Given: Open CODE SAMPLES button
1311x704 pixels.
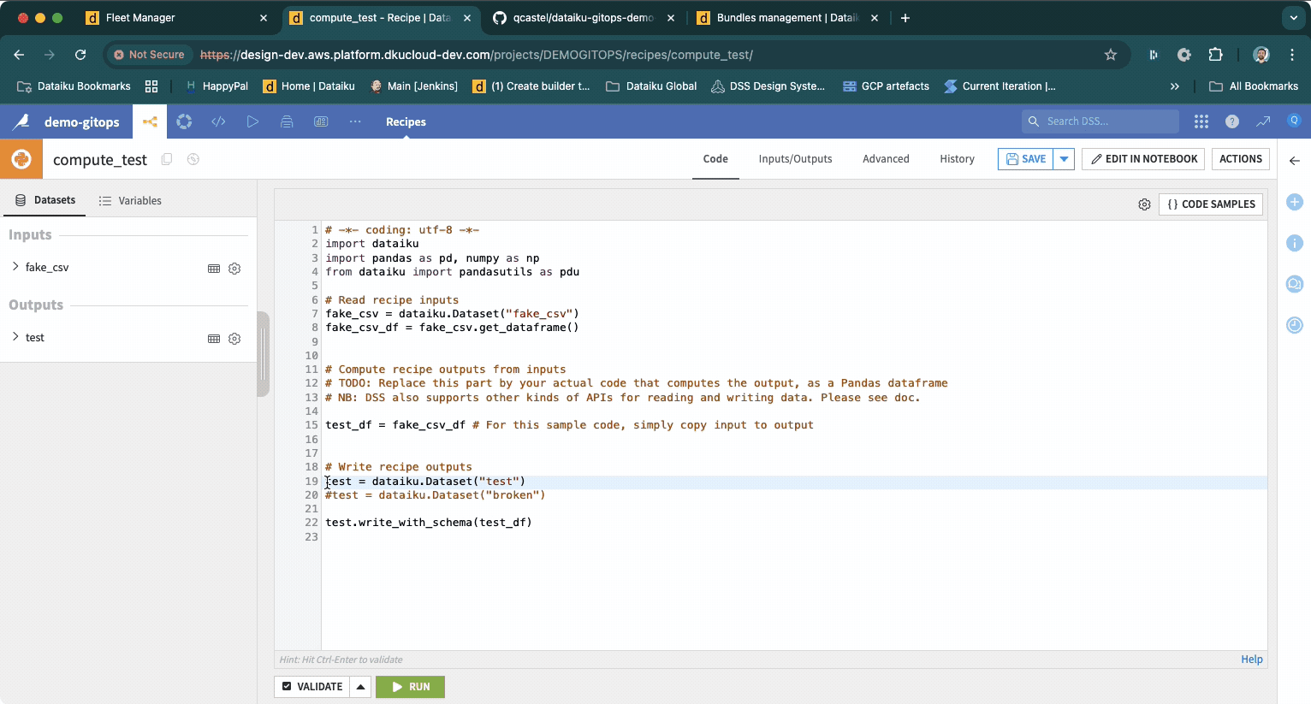Looking at the screenshot, I should (x=1211, y=204).
